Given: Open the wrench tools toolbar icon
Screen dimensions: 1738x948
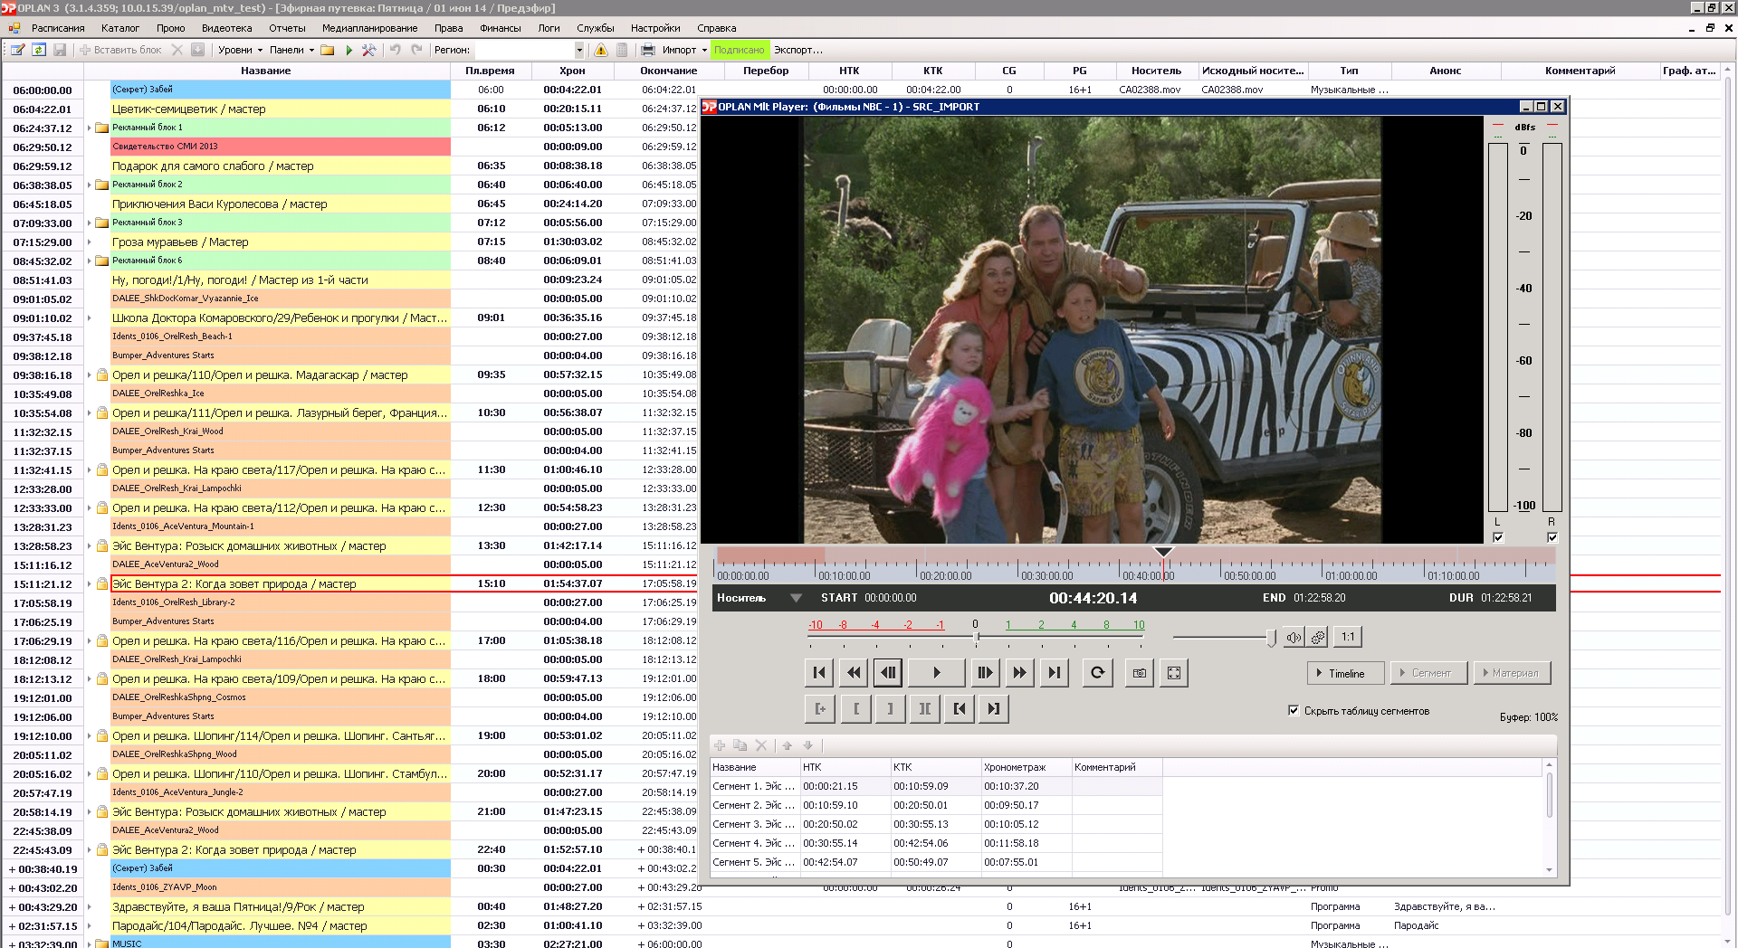Looking at the screenshot, I should point(368,50).
